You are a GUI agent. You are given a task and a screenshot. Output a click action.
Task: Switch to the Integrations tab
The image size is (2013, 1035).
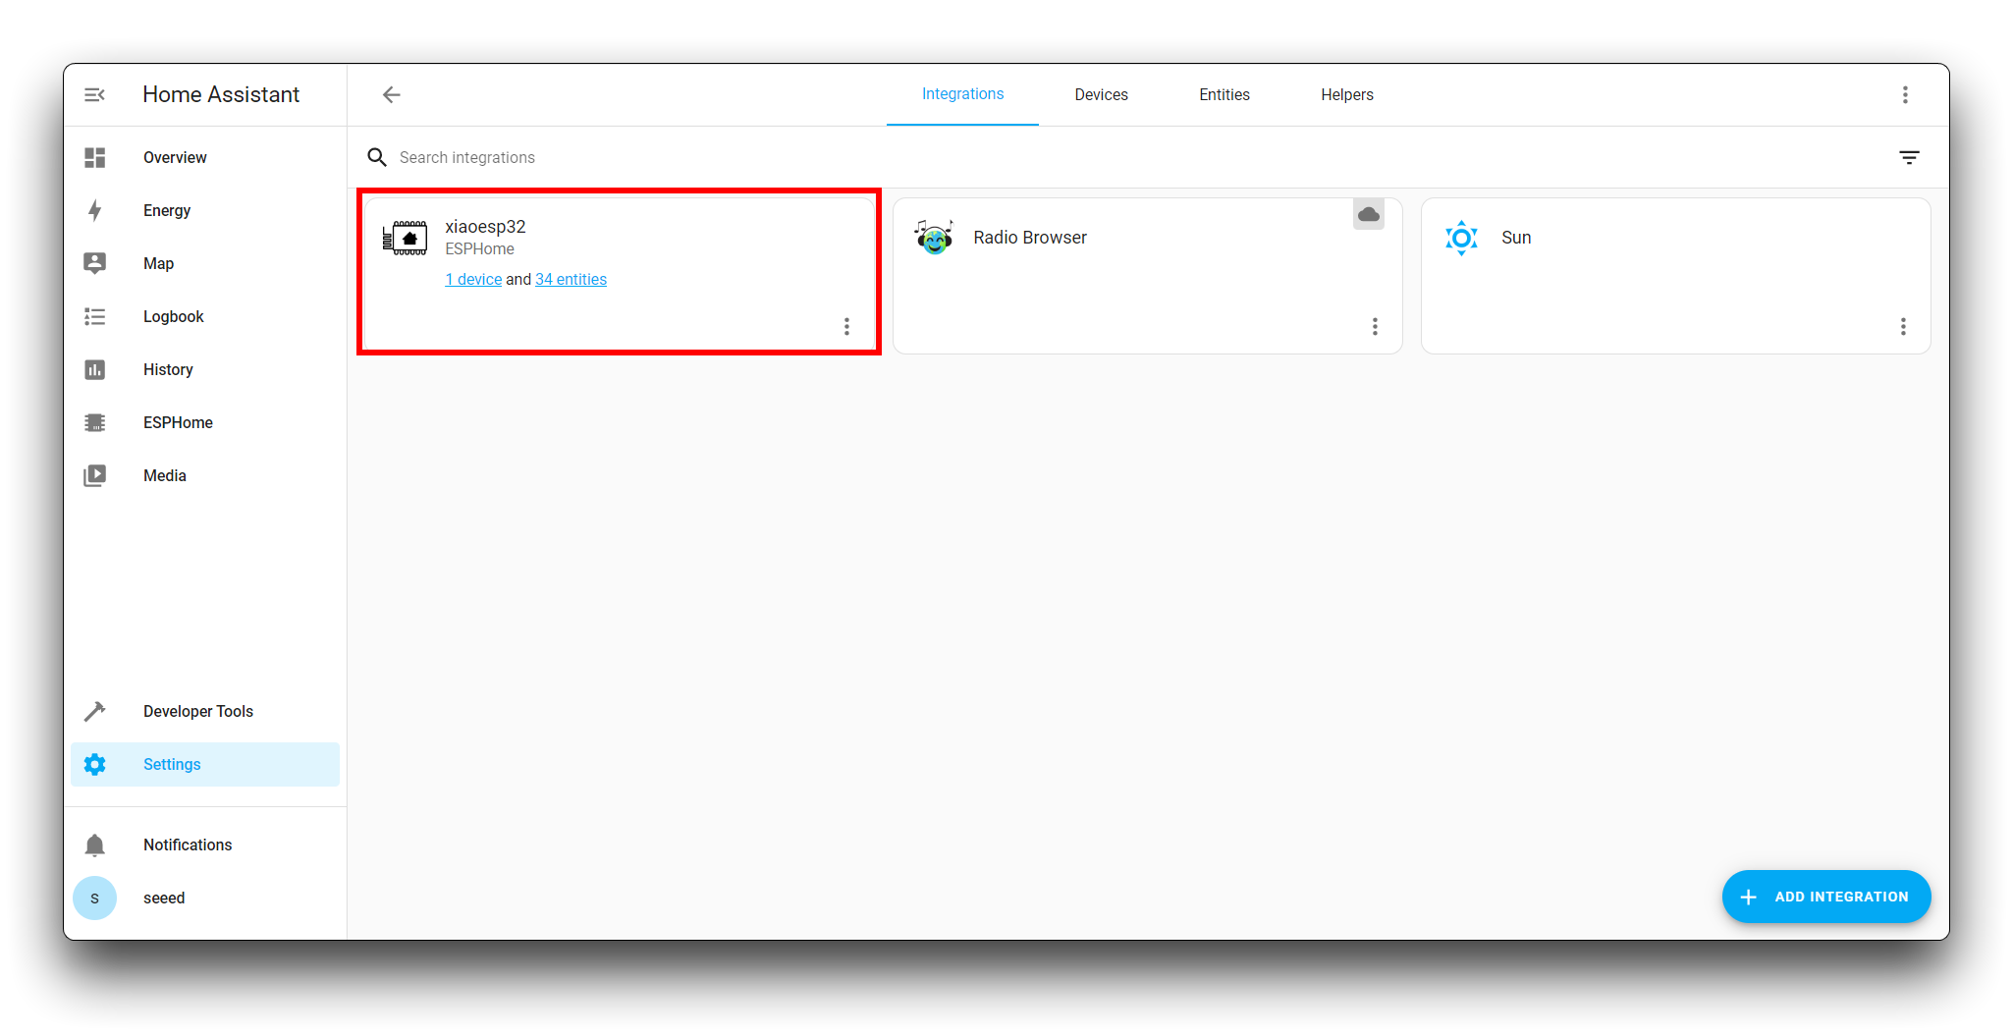pyautogui.click(x=962, y=94)
